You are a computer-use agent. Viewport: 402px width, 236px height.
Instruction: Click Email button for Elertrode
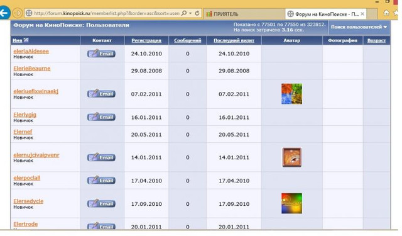click(101, 226)
